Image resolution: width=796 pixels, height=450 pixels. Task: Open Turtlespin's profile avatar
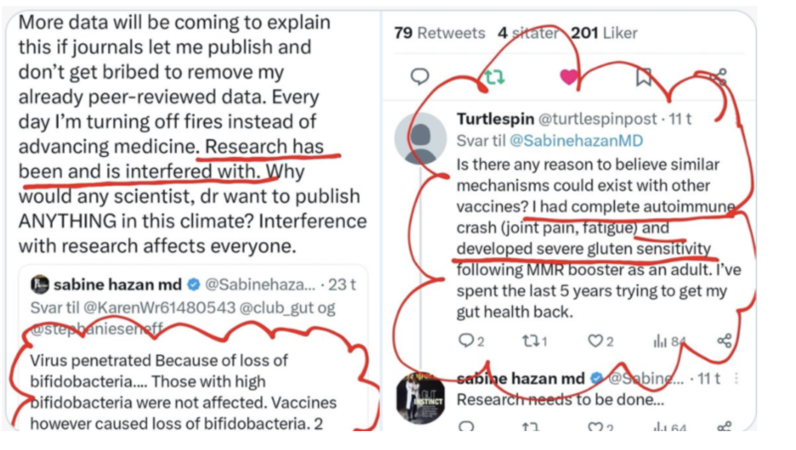[x=420, y=138]
